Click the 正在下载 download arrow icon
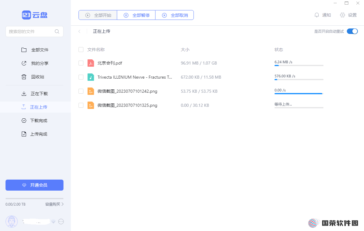 (x=24, y=94)
